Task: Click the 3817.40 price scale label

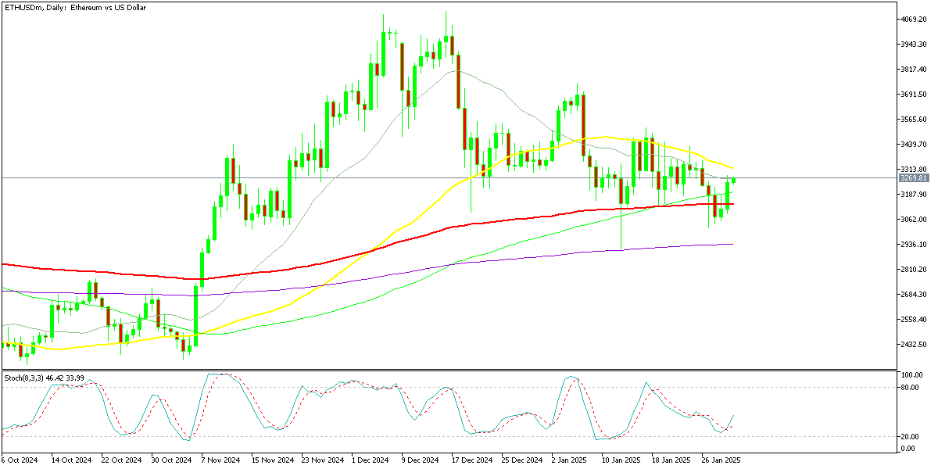Action: pos(913,69)
